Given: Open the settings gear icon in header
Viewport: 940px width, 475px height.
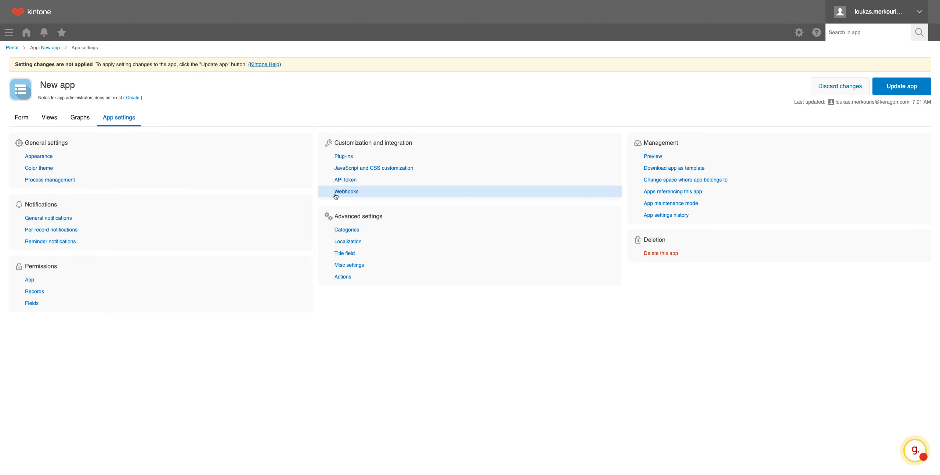Looking at the screenshot, I should tap(799, 32).
